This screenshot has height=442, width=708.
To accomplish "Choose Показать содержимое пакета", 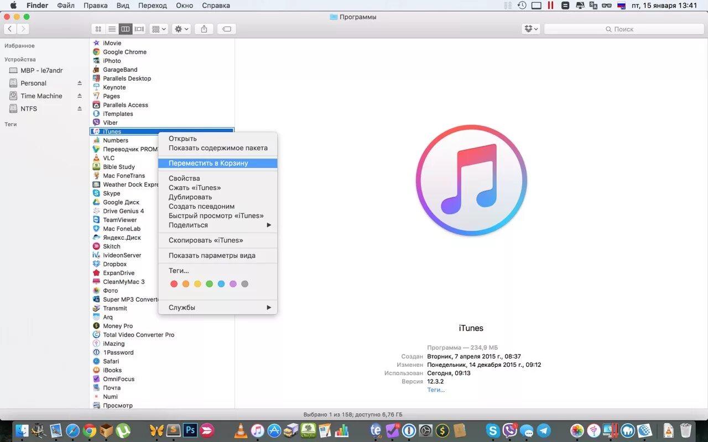I will click(x=218, y=148).
